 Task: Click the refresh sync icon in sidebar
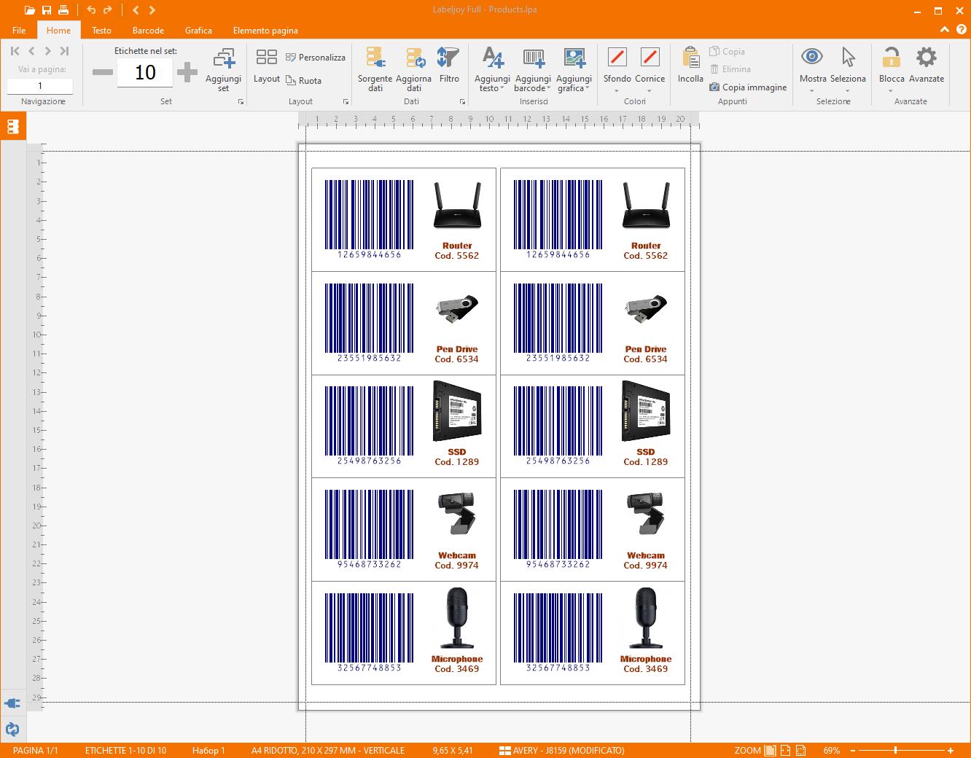pos(12,729)
